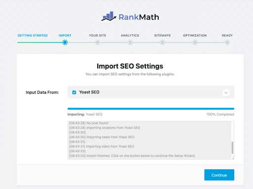
Task: Click the import log scrollbar thumb
Action: pyautogui.click(x=232, y=148)
